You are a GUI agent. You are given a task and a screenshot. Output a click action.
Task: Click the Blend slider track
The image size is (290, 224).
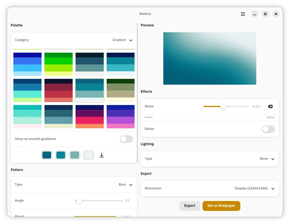98,216
